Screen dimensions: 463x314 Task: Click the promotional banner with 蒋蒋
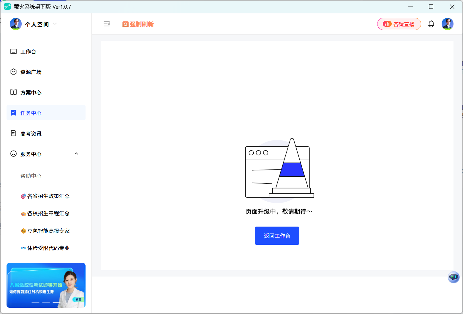[46, 285]
